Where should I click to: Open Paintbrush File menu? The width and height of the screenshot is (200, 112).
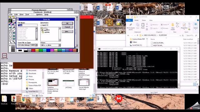click(x=11, y=15)
